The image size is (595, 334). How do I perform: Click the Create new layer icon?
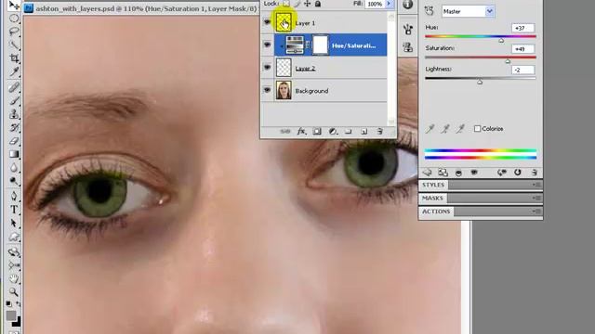[x=364, y=132]
